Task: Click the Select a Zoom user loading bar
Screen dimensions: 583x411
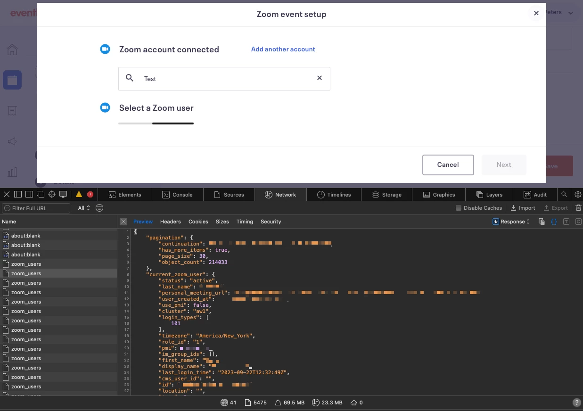Action: [x=156, y=123]
